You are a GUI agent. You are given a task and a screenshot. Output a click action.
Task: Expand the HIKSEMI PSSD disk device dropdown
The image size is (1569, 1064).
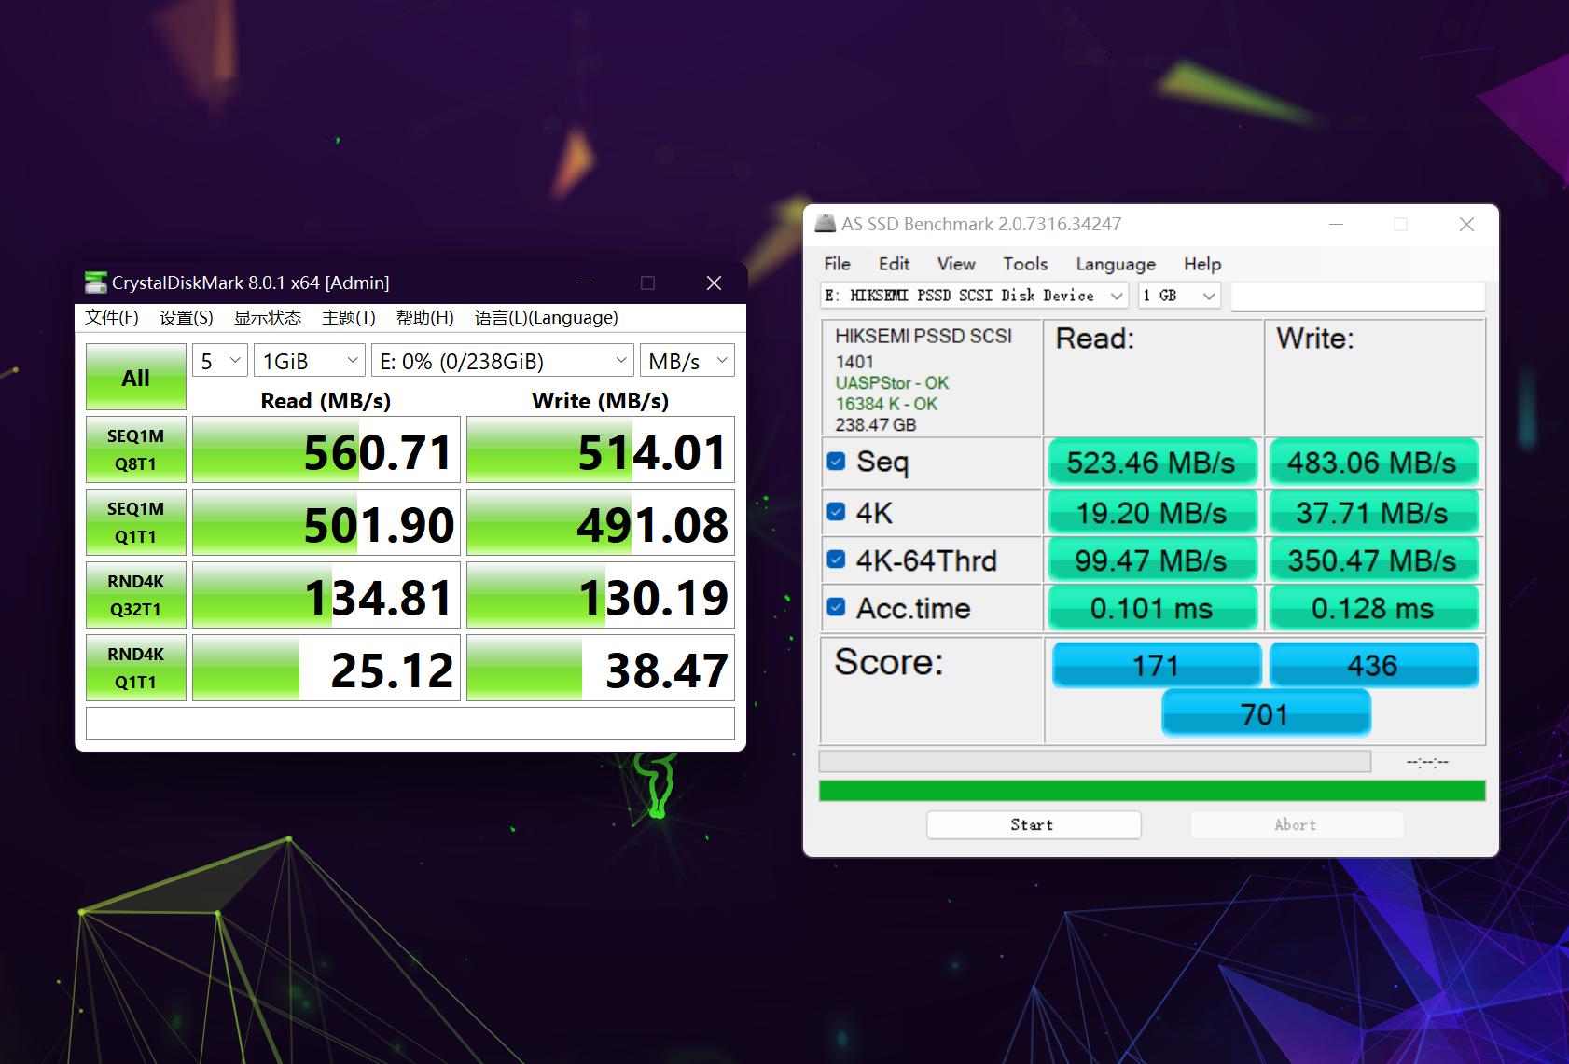click(974, 296)
